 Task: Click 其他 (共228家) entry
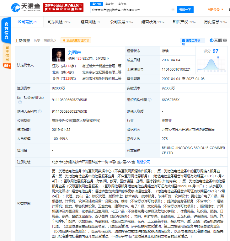[x=64, y=78]
